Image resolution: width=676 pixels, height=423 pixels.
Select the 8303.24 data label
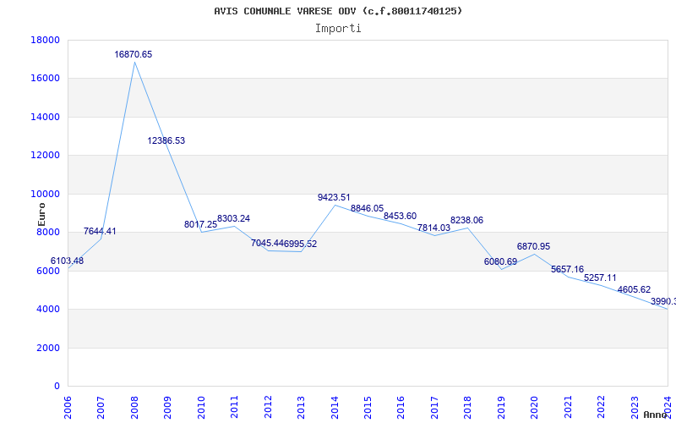(x=234, y=219)
